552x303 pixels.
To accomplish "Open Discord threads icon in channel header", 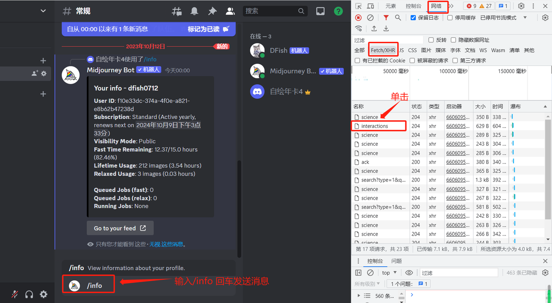I will click(177, 12).
